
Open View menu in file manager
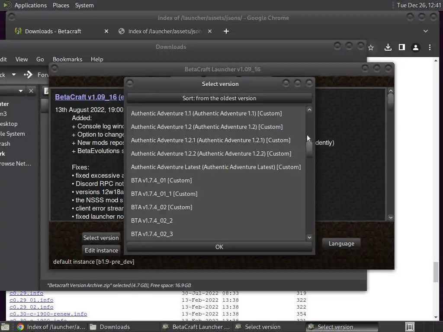(x=22, y=59)
